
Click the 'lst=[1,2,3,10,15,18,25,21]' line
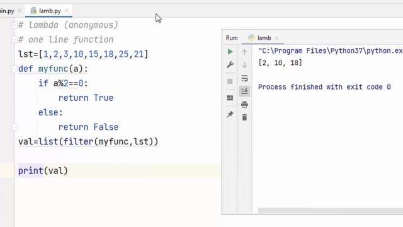[83, 54]
